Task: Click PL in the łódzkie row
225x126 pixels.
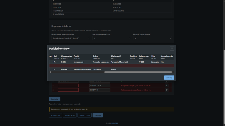Action: coord(55,62)
